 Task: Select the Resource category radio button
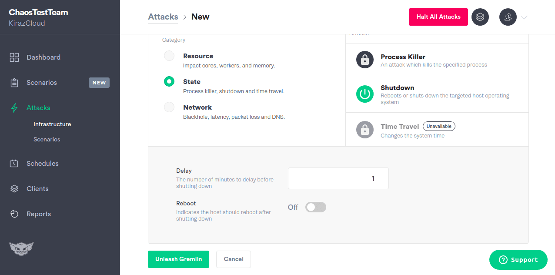click(x=169, y=56)
